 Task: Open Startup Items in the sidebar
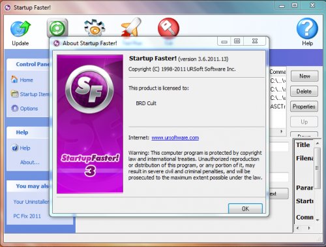[x=35, y=94]
